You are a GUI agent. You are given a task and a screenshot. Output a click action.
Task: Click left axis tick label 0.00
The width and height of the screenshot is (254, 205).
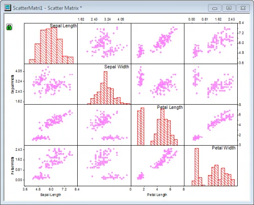tap(19, 180)
